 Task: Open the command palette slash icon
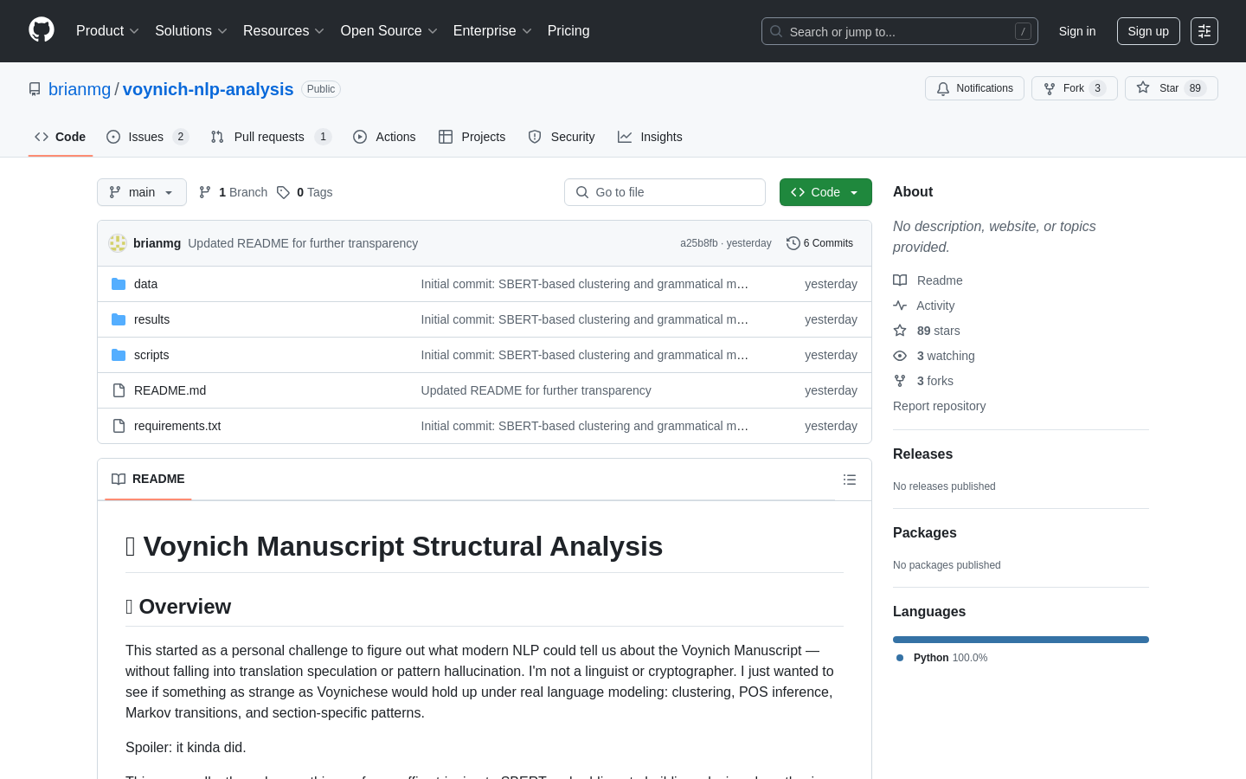(1023, 31)
